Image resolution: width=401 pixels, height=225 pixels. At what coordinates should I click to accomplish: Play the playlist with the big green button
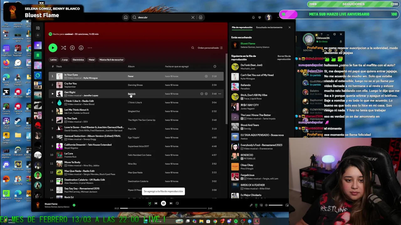[53, 48]
